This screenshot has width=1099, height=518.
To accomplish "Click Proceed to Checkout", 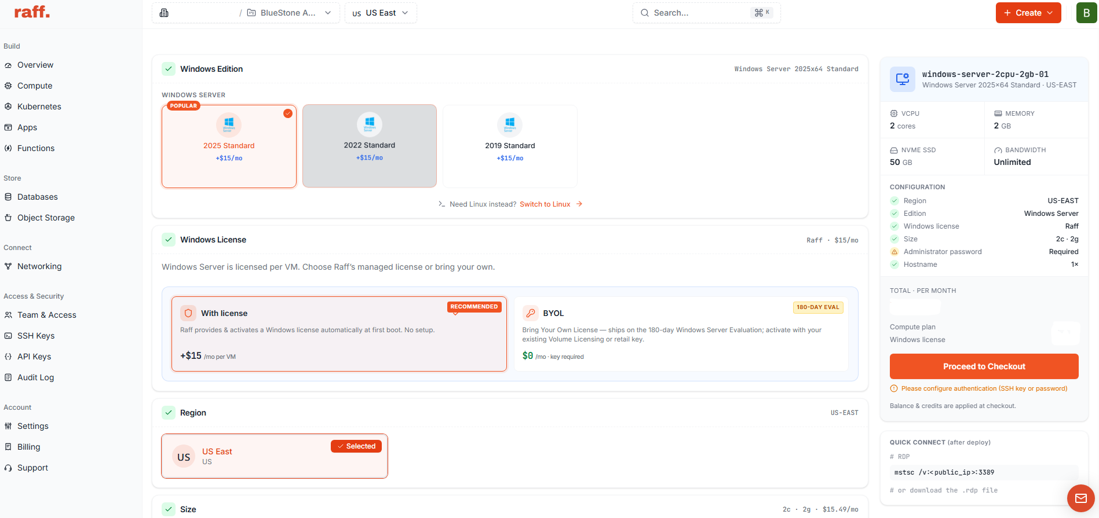I will point(984,366).
